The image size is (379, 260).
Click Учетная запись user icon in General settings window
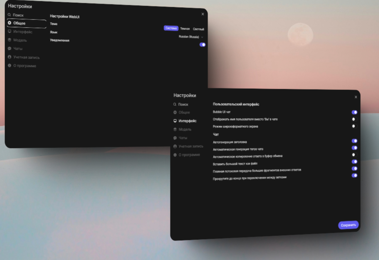(10, 57)
